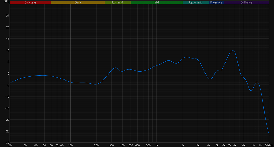This screenshot has height=147, width=274.
Task: Click the 16k frequency label
Action: pyautogui.click(x=261, y=145)
